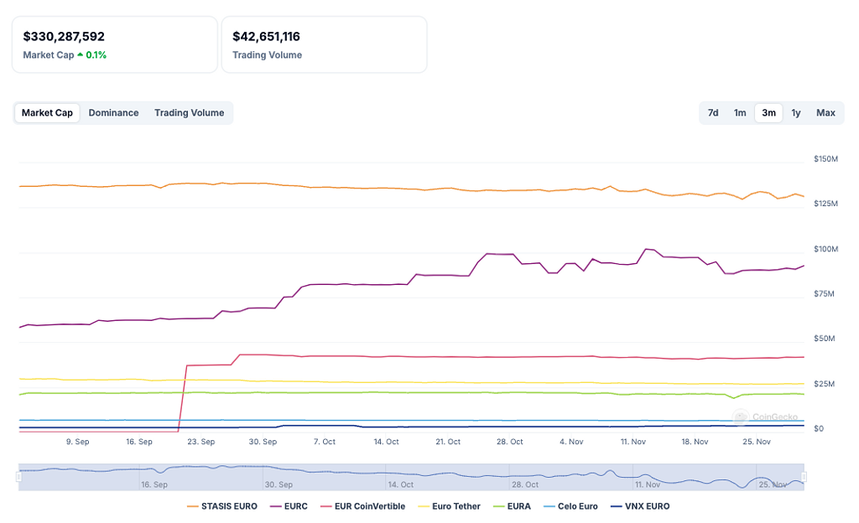Select the Trading Volume tab
859x523 pixels.
pos(189,113)
